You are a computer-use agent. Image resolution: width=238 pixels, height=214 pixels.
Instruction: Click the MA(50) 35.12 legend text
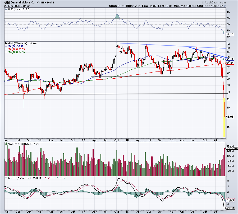coord(16,46)
